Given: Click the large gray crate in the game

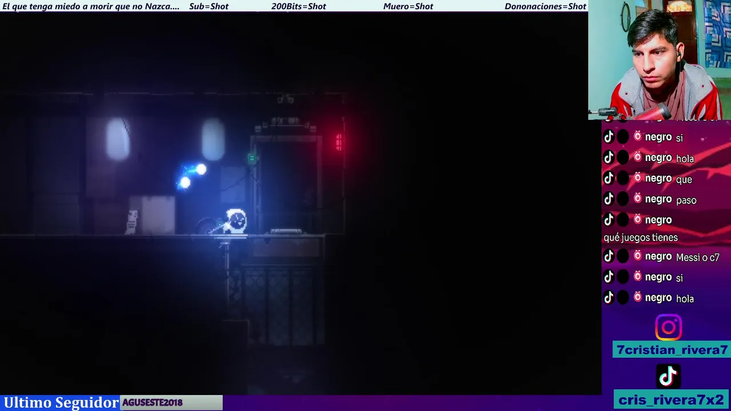Looking at the screenshot, I should [x=152, y=215].
